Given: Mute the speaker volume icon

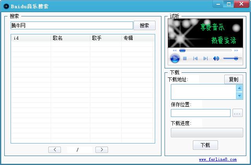Looking at the screenshot, I should 216,59.
